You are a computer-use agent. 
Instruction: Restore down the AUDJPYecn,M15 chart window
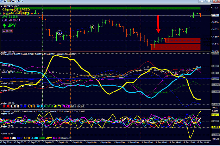pyautogui.click(x=209, y=1)
